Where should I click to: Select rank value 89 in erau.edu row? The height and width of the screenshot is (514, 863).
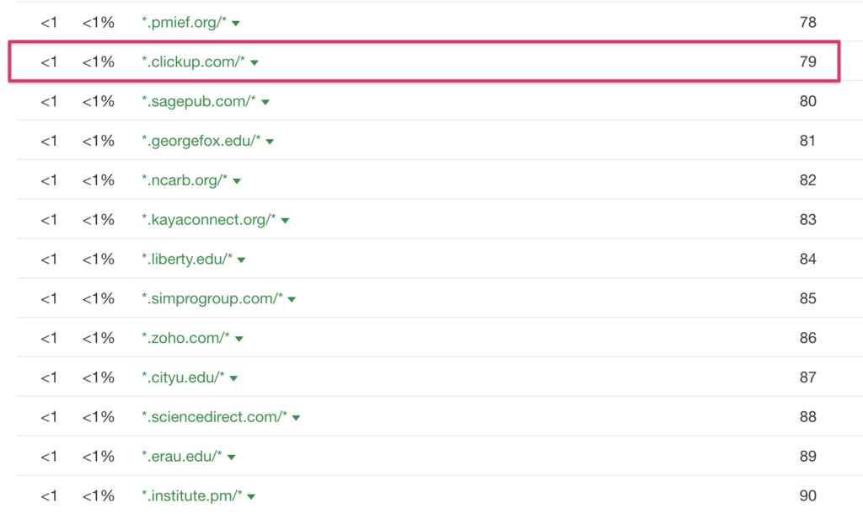pos(808,456)
